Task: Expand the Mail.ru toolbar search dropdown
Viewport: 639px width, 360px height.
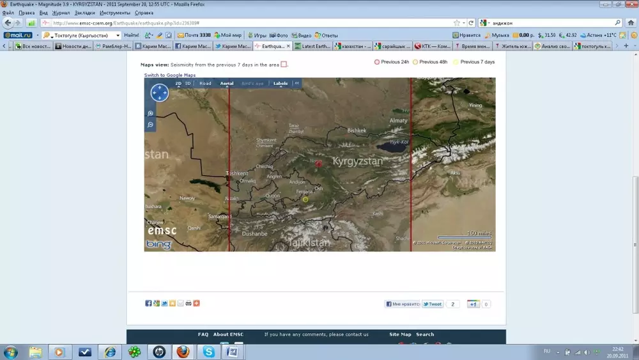Action: (x=118, y=35)
